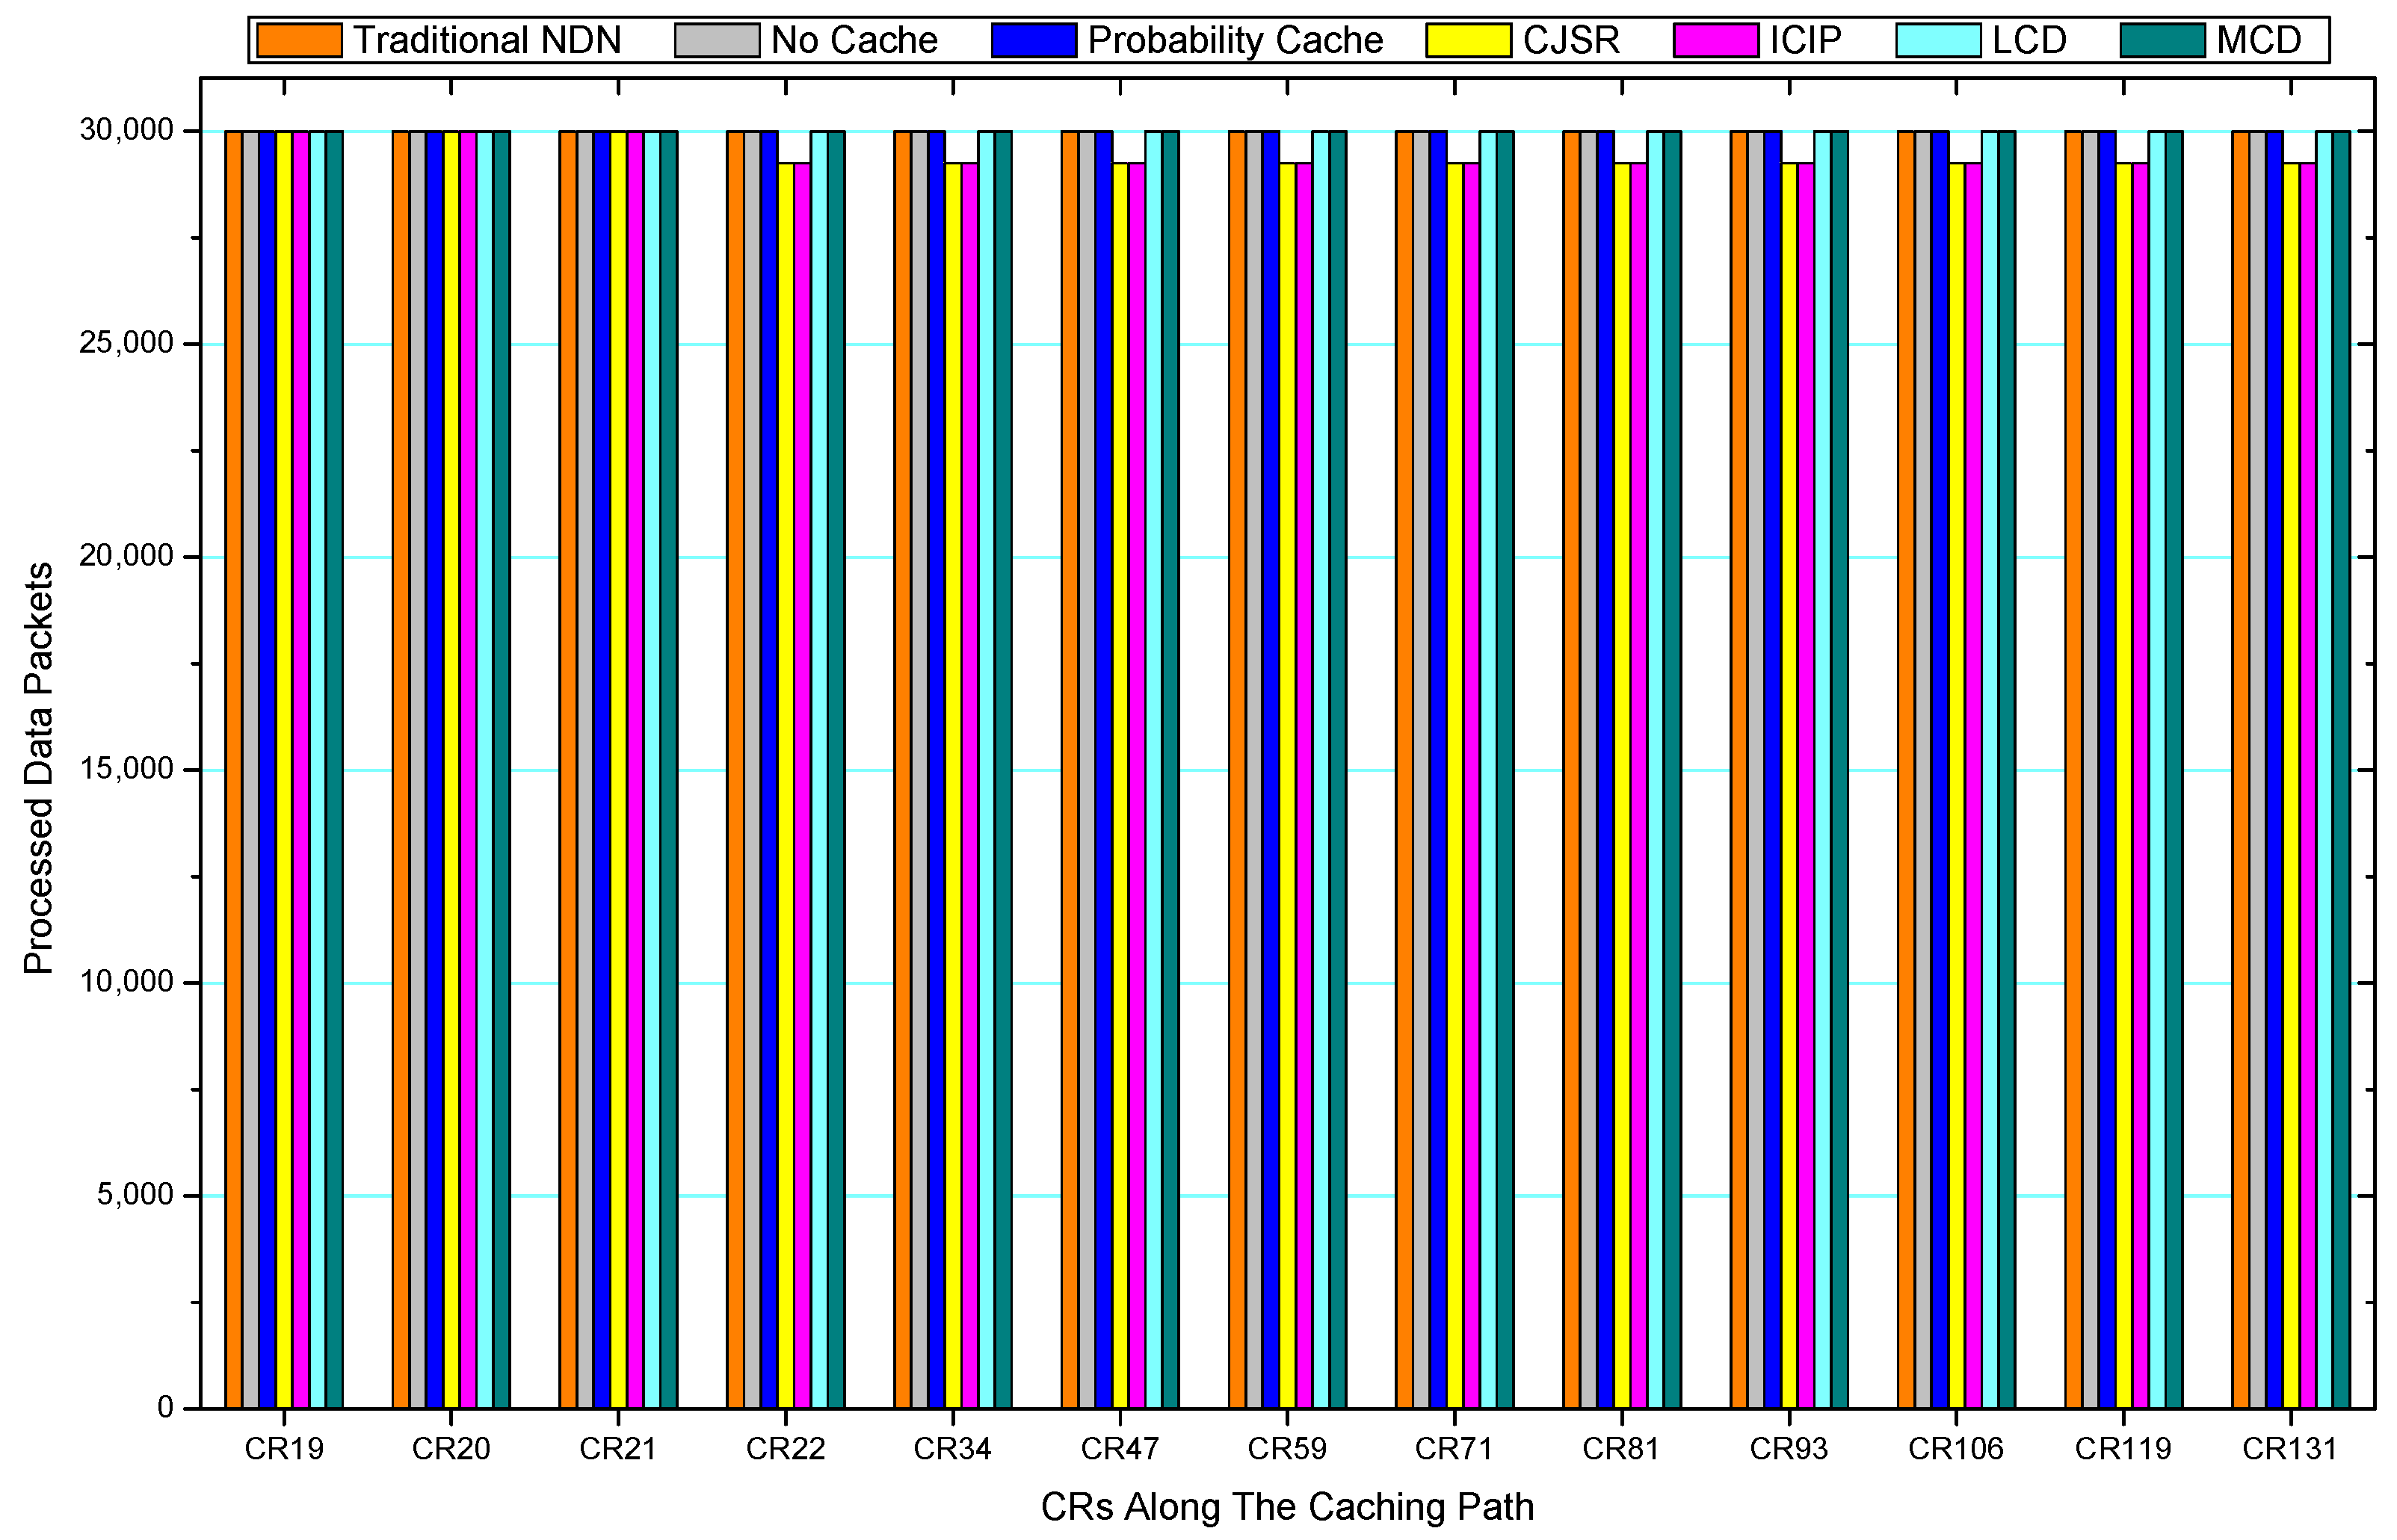Click the 30,000 y-axis tick label
Viewport: 2397px width, 1540px height.
coord(126,130)
